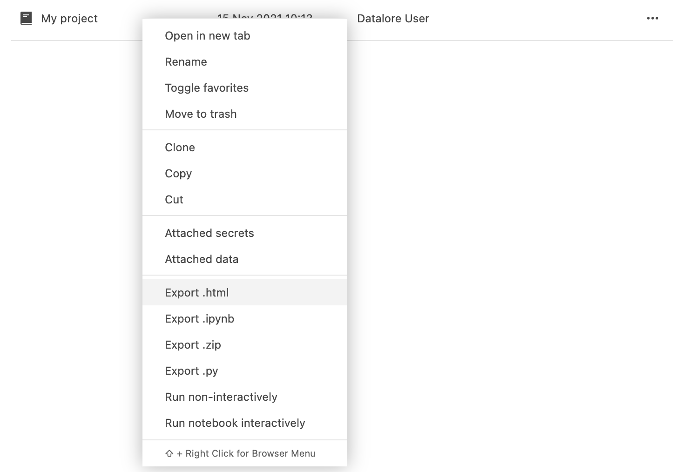Cut the notebook
Screen dimensions: 689x472
[174, 199]
